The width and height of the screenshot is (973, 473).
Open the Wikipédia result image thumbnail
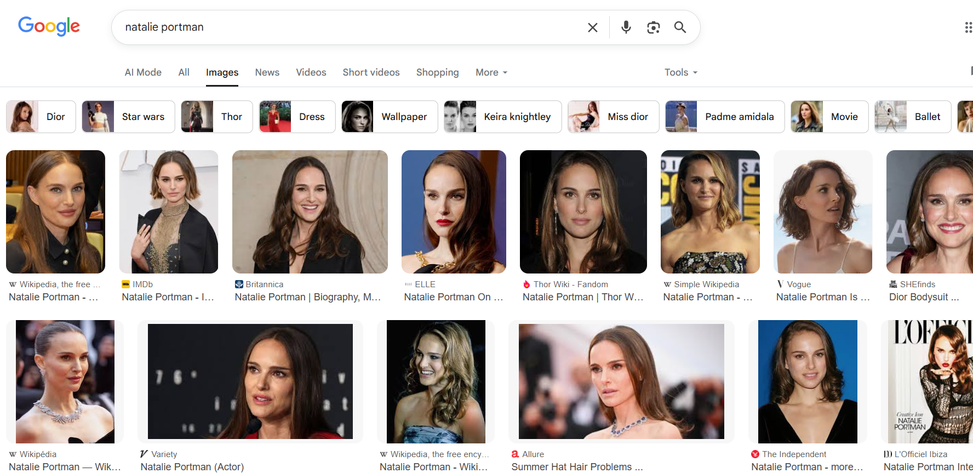(65, 381)
